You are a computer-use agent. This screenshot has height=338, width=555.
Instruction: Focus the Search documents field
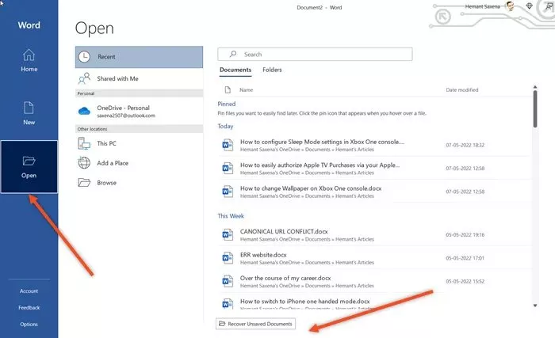[315, 55]
